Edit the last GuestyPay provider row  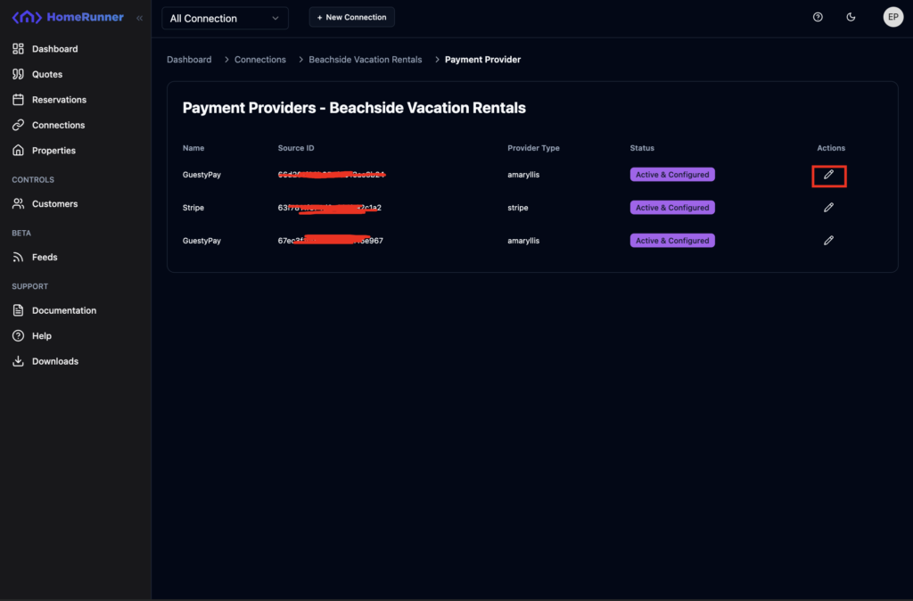(828, 241)
